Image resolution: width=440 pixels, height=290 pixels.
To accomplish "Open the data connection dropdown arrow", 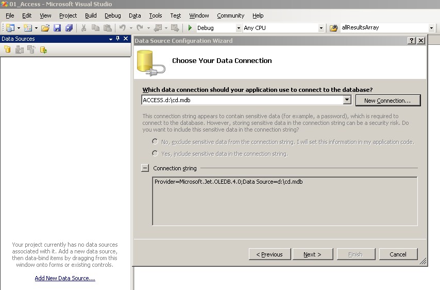I will coord(347,100).
